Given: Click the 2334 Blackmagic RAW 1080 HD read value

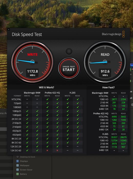Looking at the screenshot, I should (123, 99).
